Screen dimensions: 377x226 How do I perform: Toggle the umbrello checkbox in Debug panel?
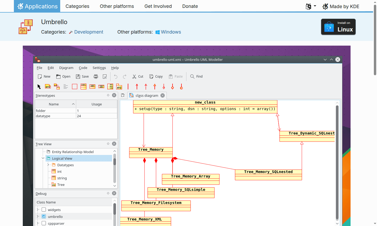click(44, 216)
